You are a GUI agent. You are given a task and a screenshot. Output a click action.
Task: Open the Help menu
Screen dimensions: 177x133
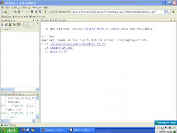click(45, 7)
